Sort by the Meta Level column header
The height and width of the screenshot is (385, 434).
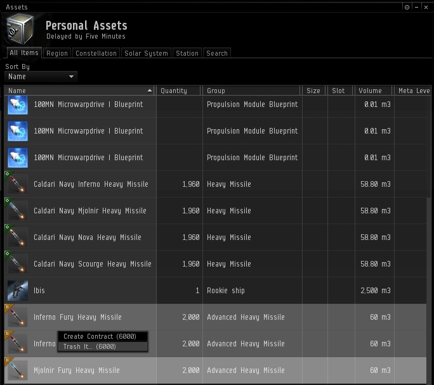coord(412,91)
